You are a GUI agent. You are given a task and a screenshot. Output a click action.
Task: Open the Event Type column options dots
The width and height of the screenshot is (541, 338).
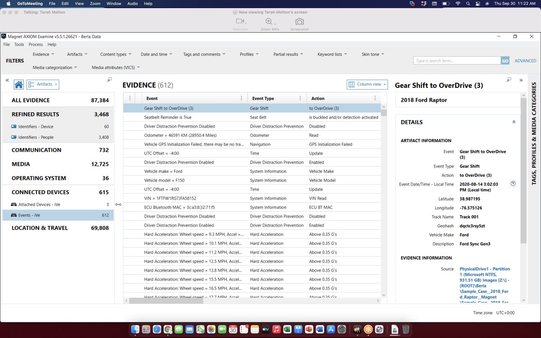(300, 98)
